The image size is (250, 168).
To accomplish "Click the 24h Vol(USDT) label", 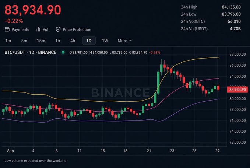I will click(x=194, y=29).
